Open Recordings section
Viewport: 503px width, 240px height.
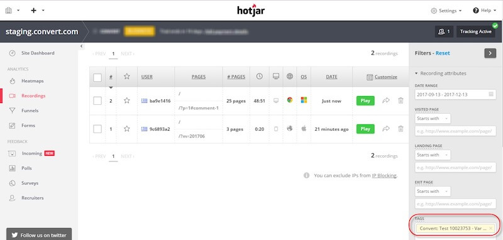click(33, 95)
